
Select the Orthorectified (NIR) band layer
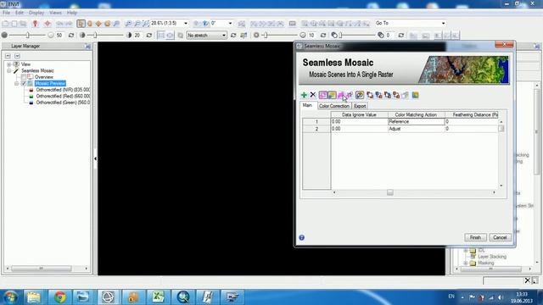click(x=63, y=90)
